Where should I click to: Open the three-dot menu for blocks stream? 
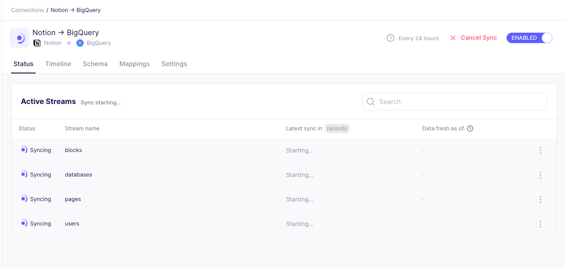point(540,151)
